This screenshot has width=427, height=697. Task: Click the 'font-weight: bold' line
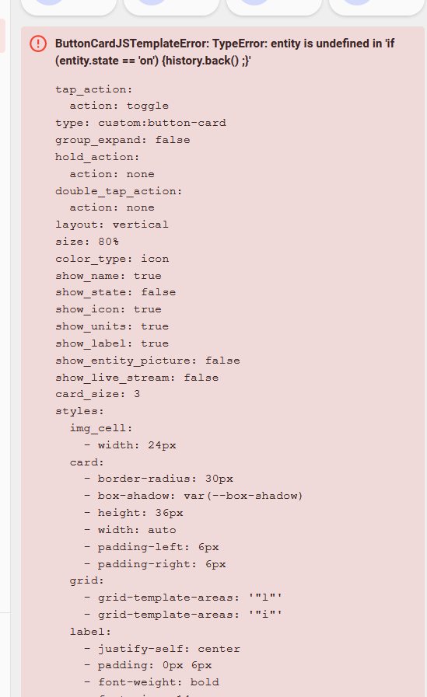coord(151,682)
